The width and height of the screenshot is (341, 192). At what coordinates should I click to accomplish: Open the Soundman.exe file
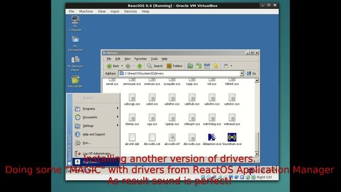(232, 139)
